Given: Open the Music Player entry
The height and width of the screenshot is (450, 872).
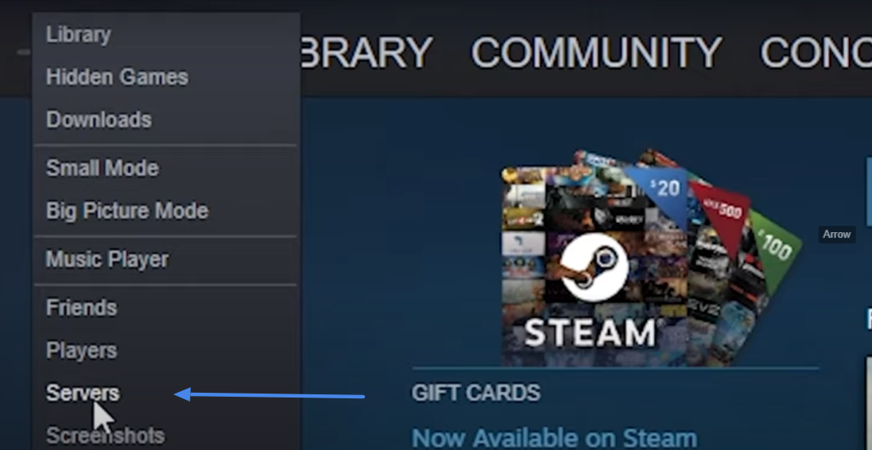Looking at the screenshot, I should 107,260.
